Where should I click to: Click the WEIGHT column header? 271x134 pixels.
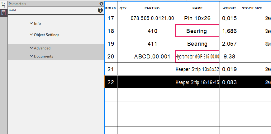tap(229, 8)
